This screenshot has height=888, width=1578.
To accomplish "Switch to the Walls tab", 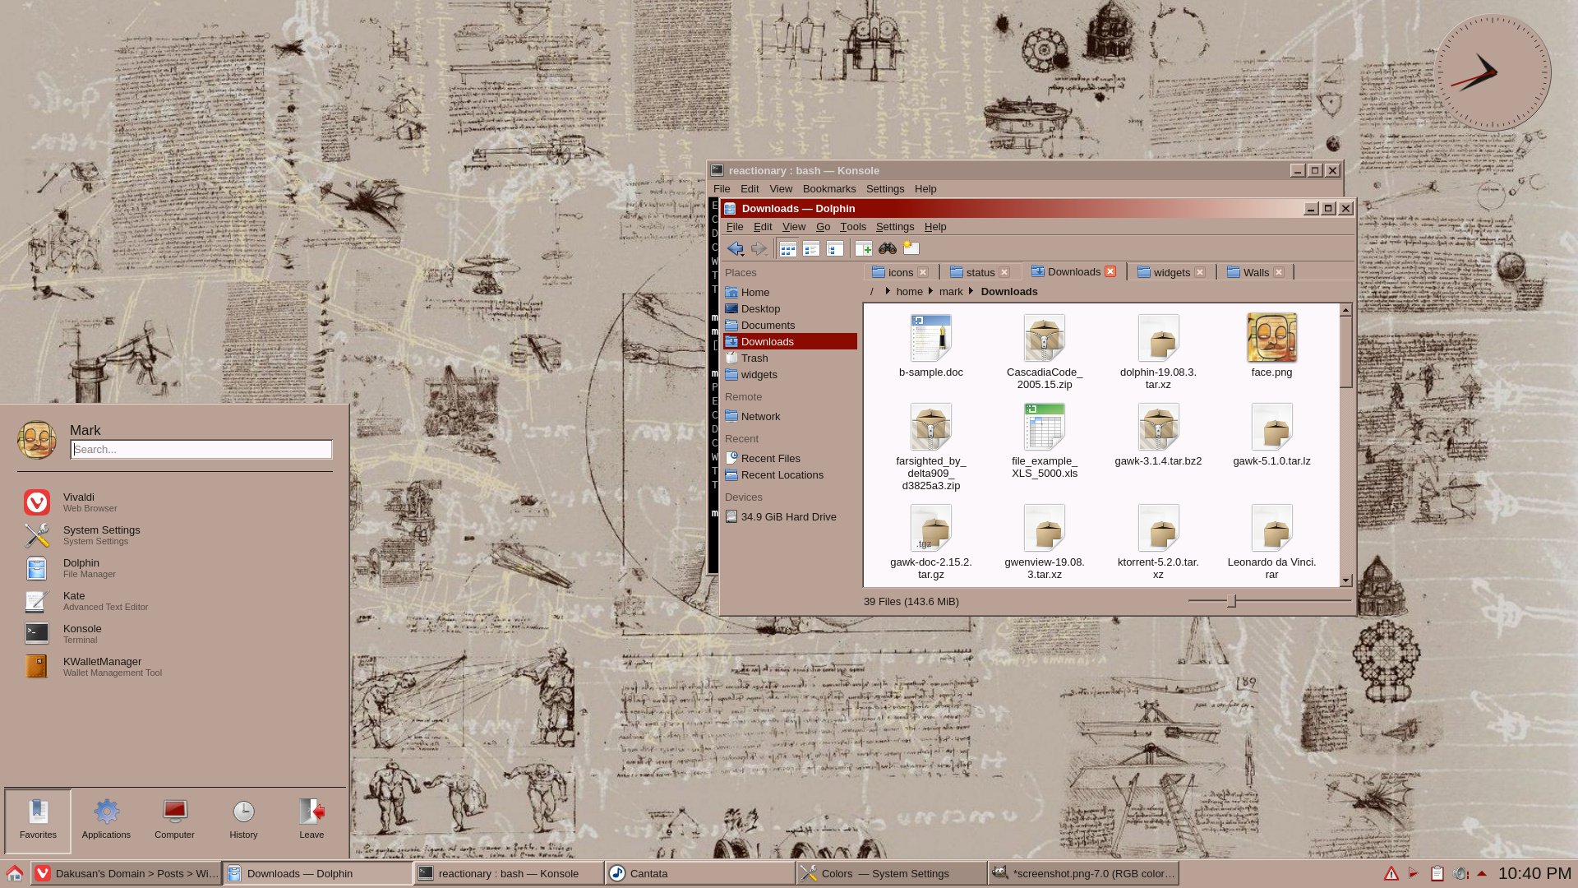I will pyautogui.click(x=1255, y=272).
